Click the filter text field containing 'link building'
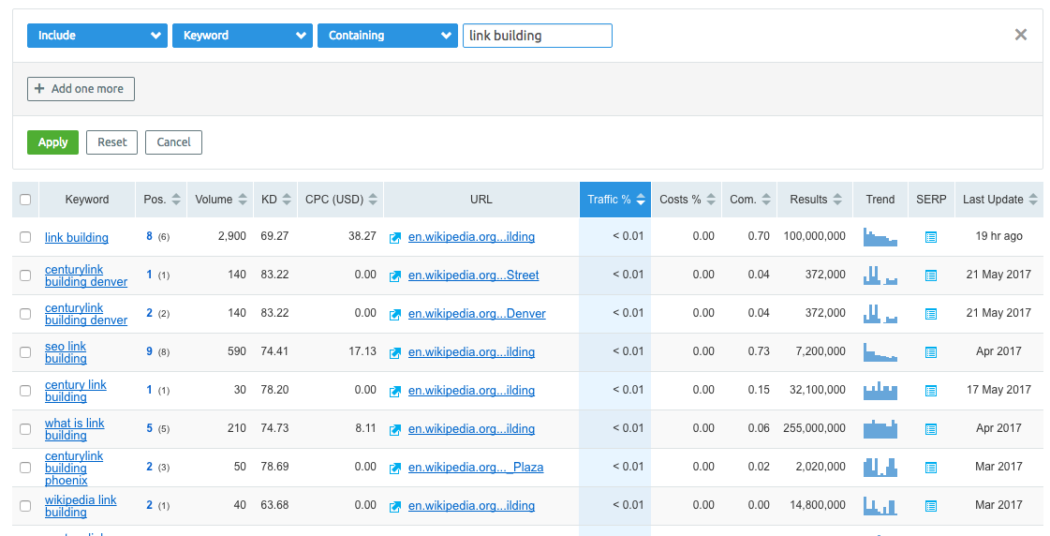This screenshot has width=1050, height=536. (537, 36)
